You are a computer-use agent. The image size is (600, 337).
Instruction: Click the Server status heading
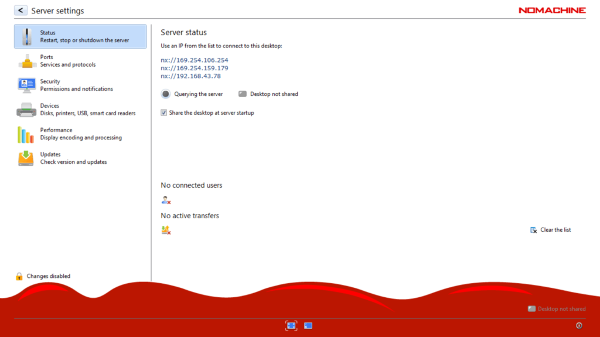coord(183,33)
